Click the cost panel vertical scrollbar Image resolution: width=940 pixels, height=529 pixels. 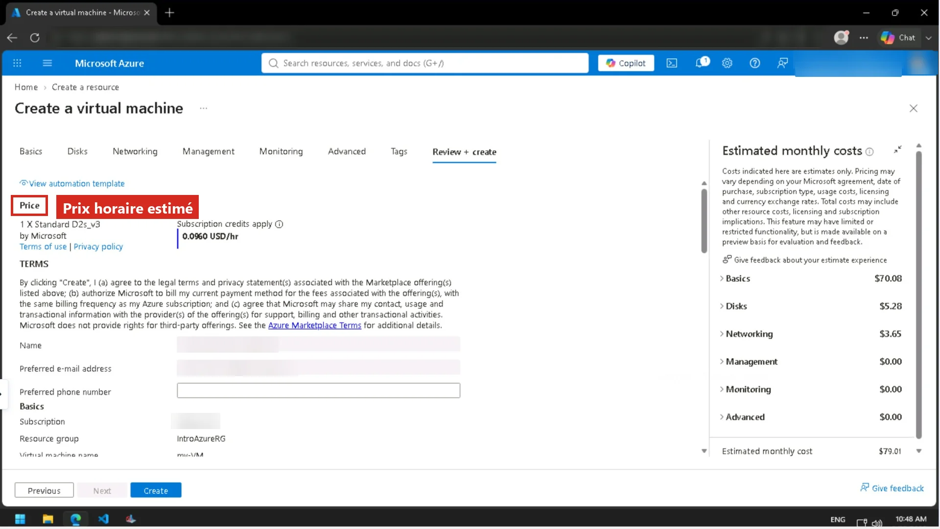tap(919, 295)
